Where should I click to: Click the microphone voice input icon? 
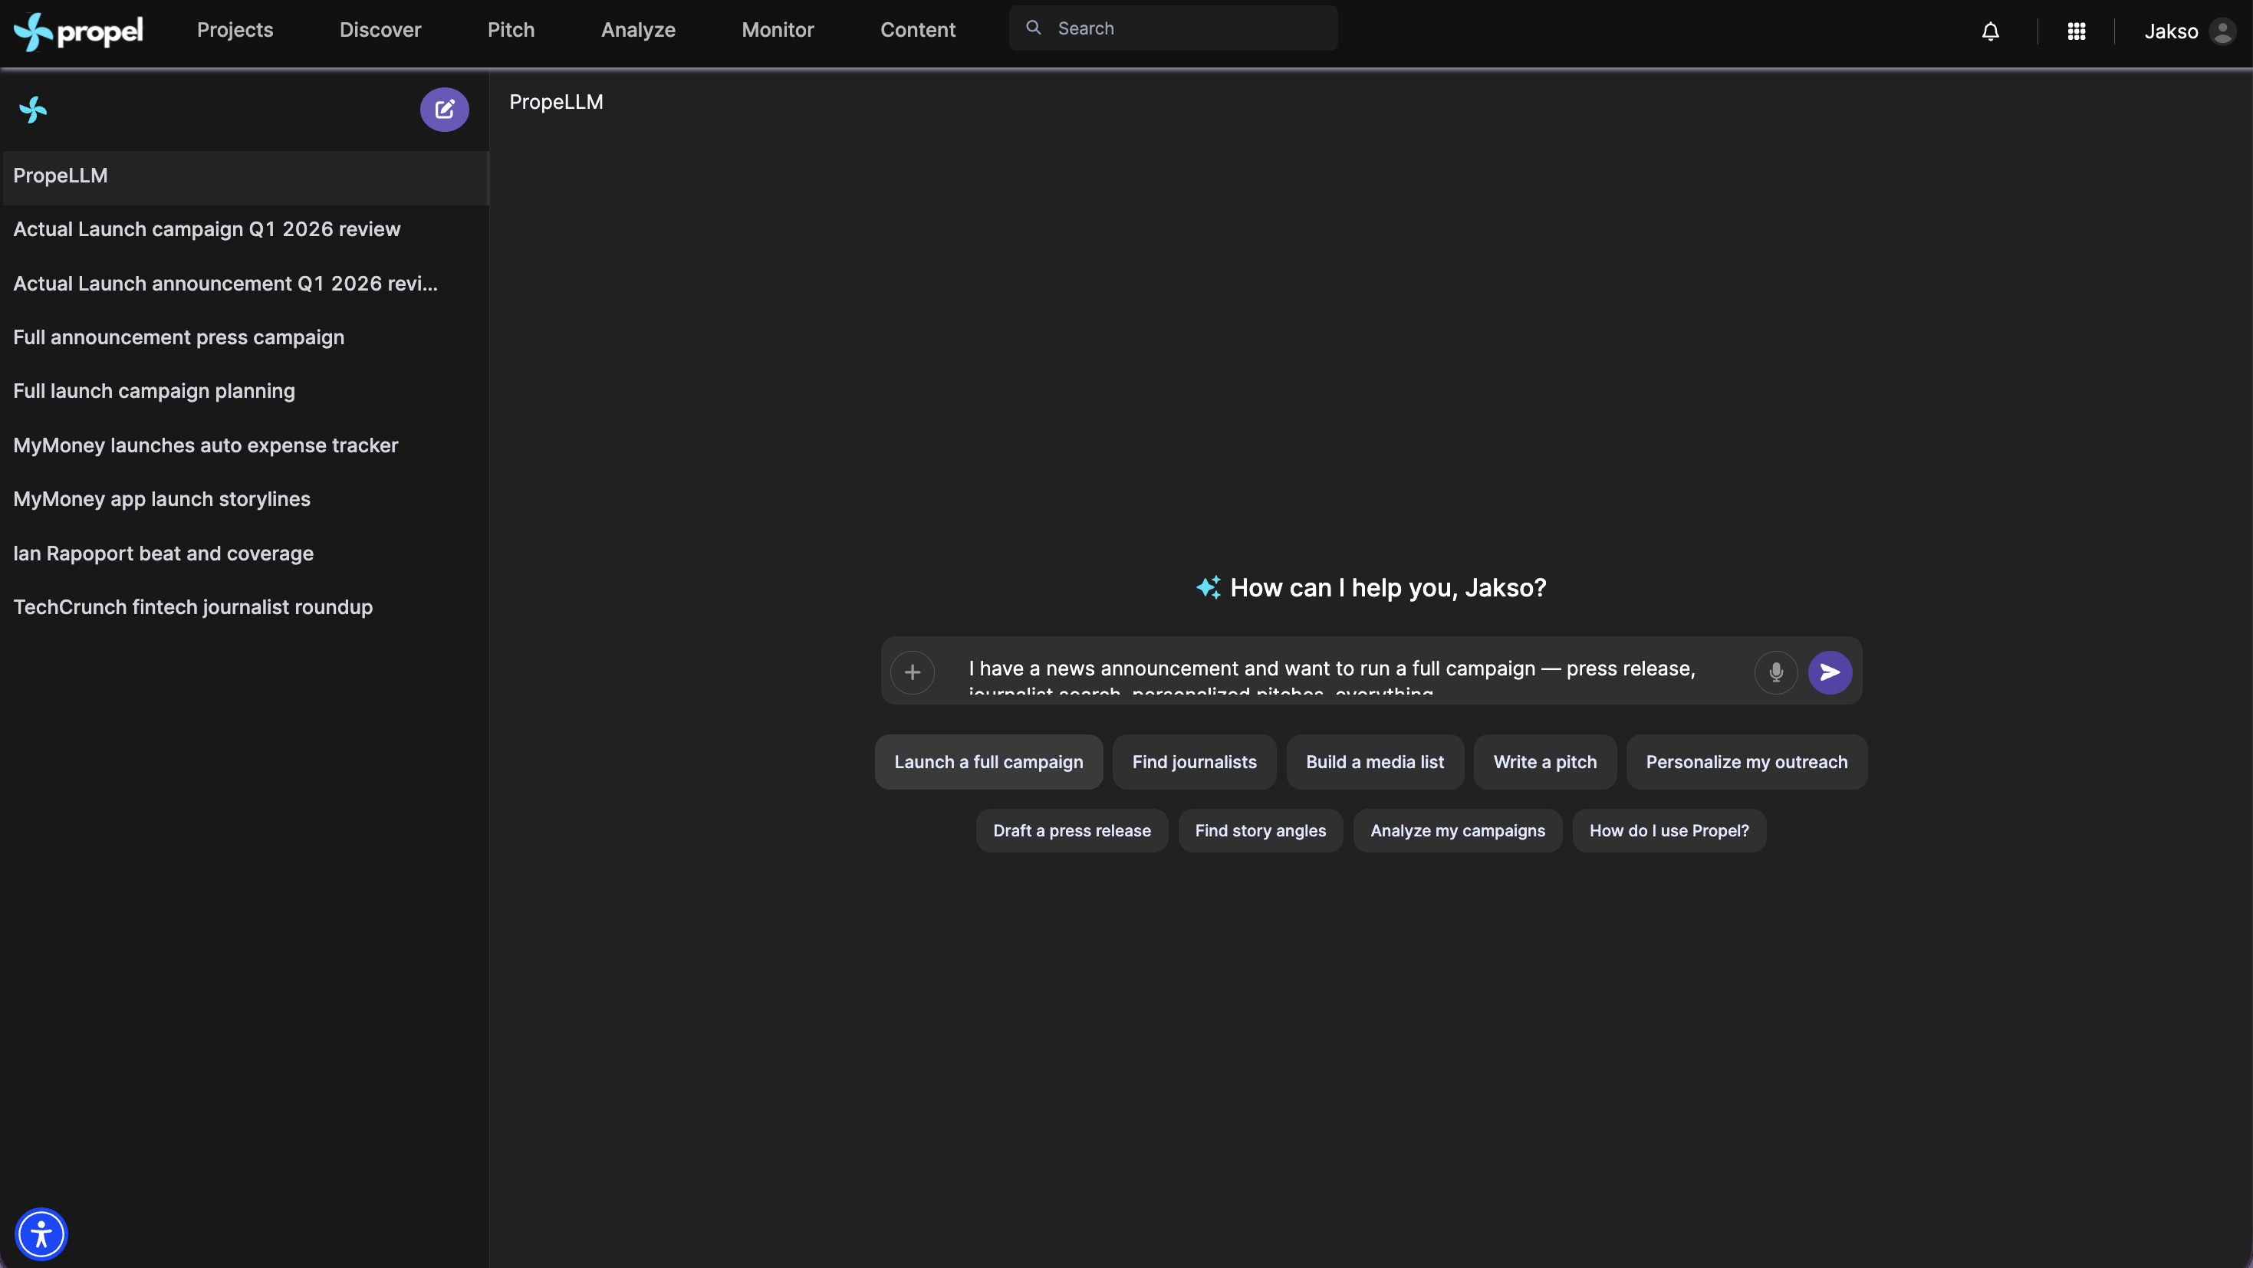(x=1775, y=672)
